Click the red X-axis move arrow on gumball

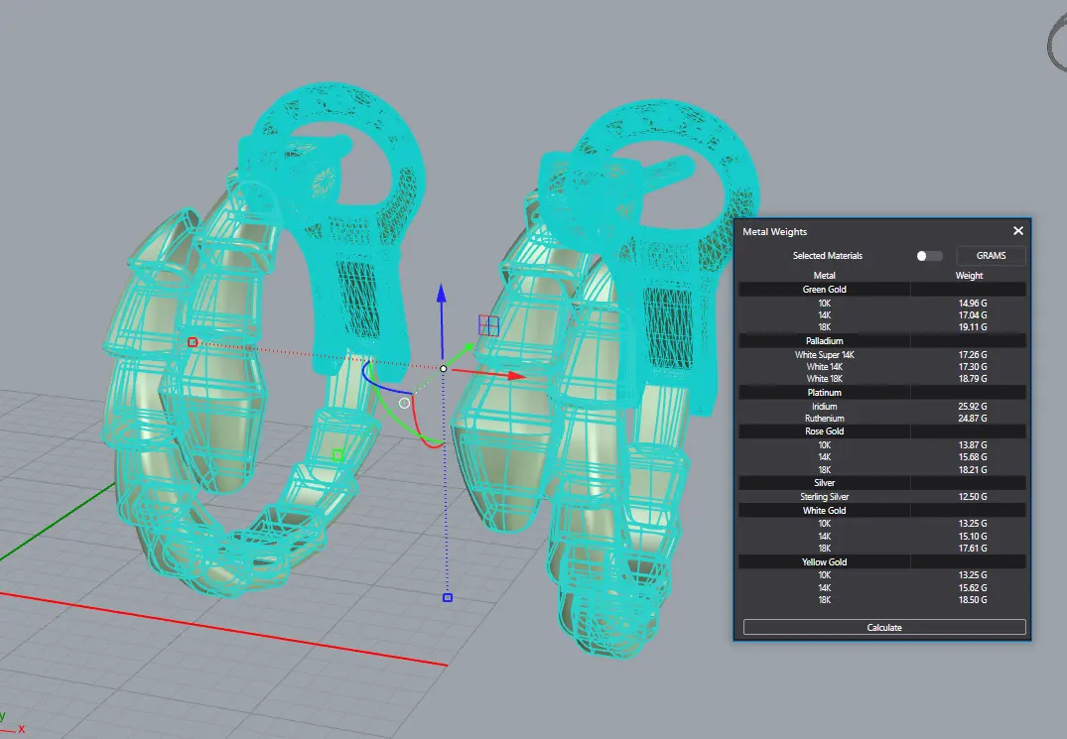[515, 376]
